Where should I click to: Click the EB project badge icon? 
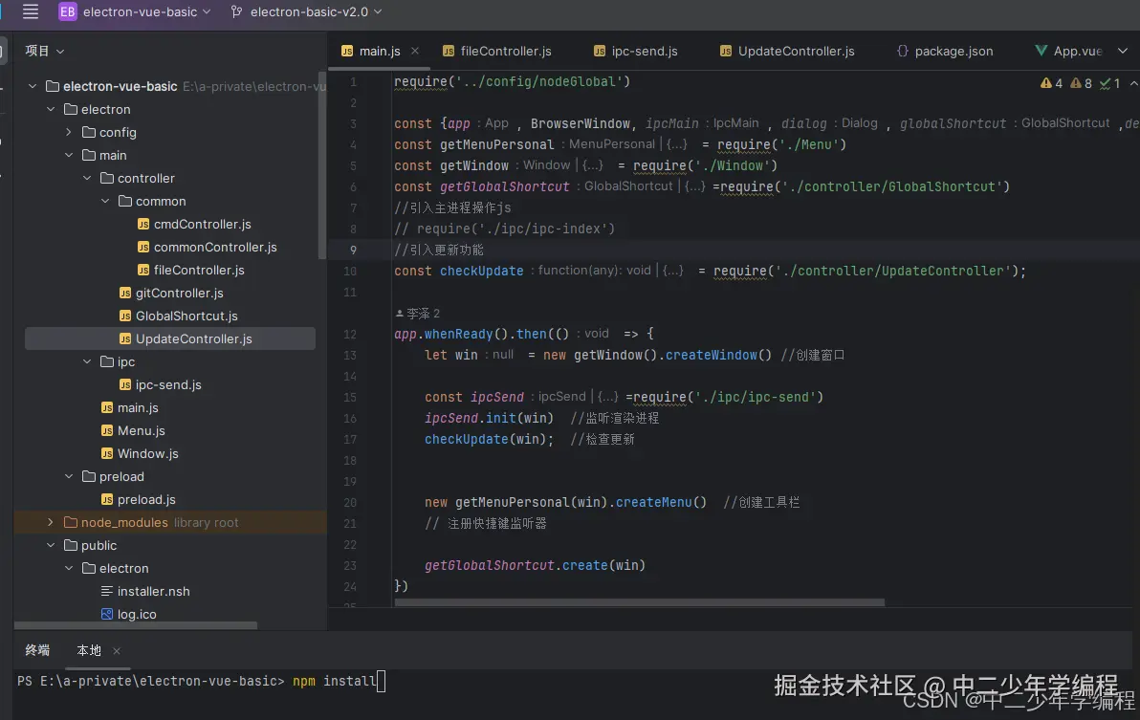pos(68,11)
